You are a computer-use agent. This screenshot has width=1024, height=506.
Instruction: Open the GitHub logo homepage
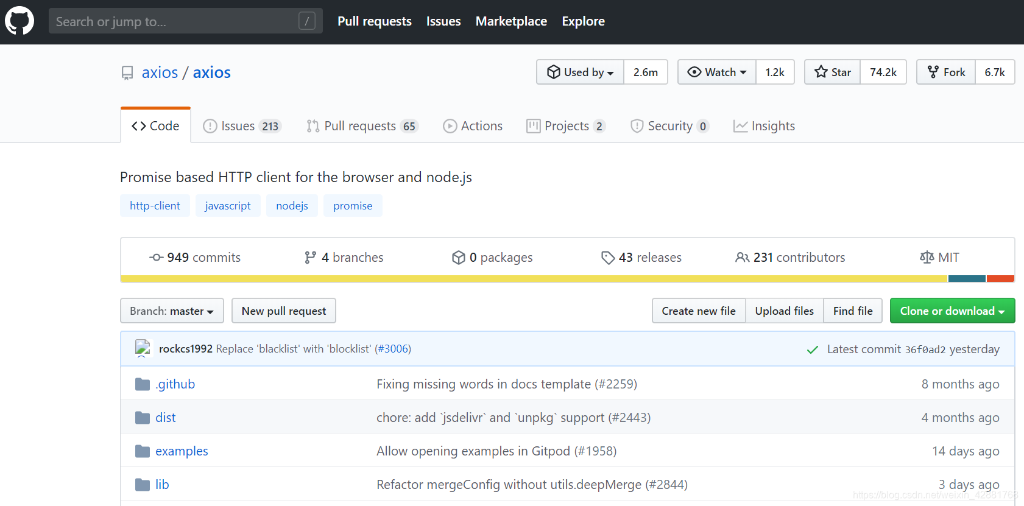pyautogui.click(x=19, y=21)
